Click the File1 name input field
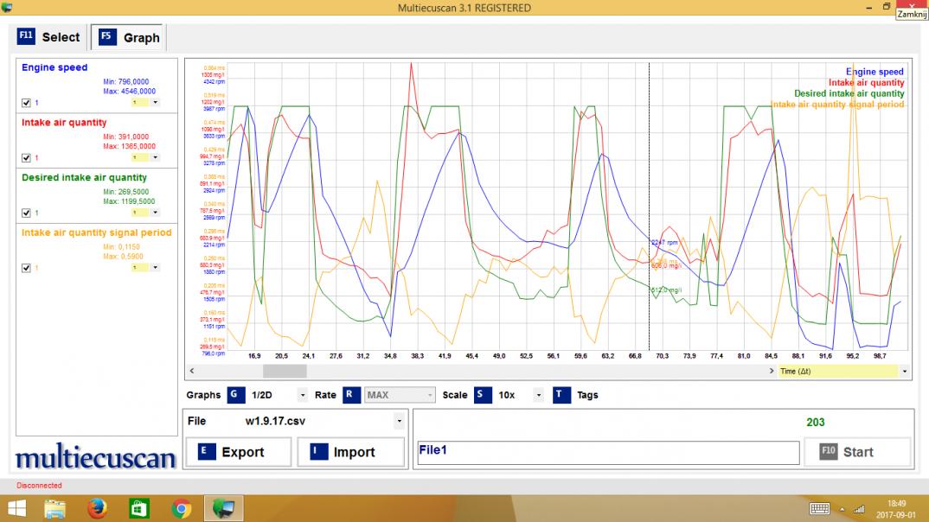This screenshot has width=929, height=522. pos(606,453)
